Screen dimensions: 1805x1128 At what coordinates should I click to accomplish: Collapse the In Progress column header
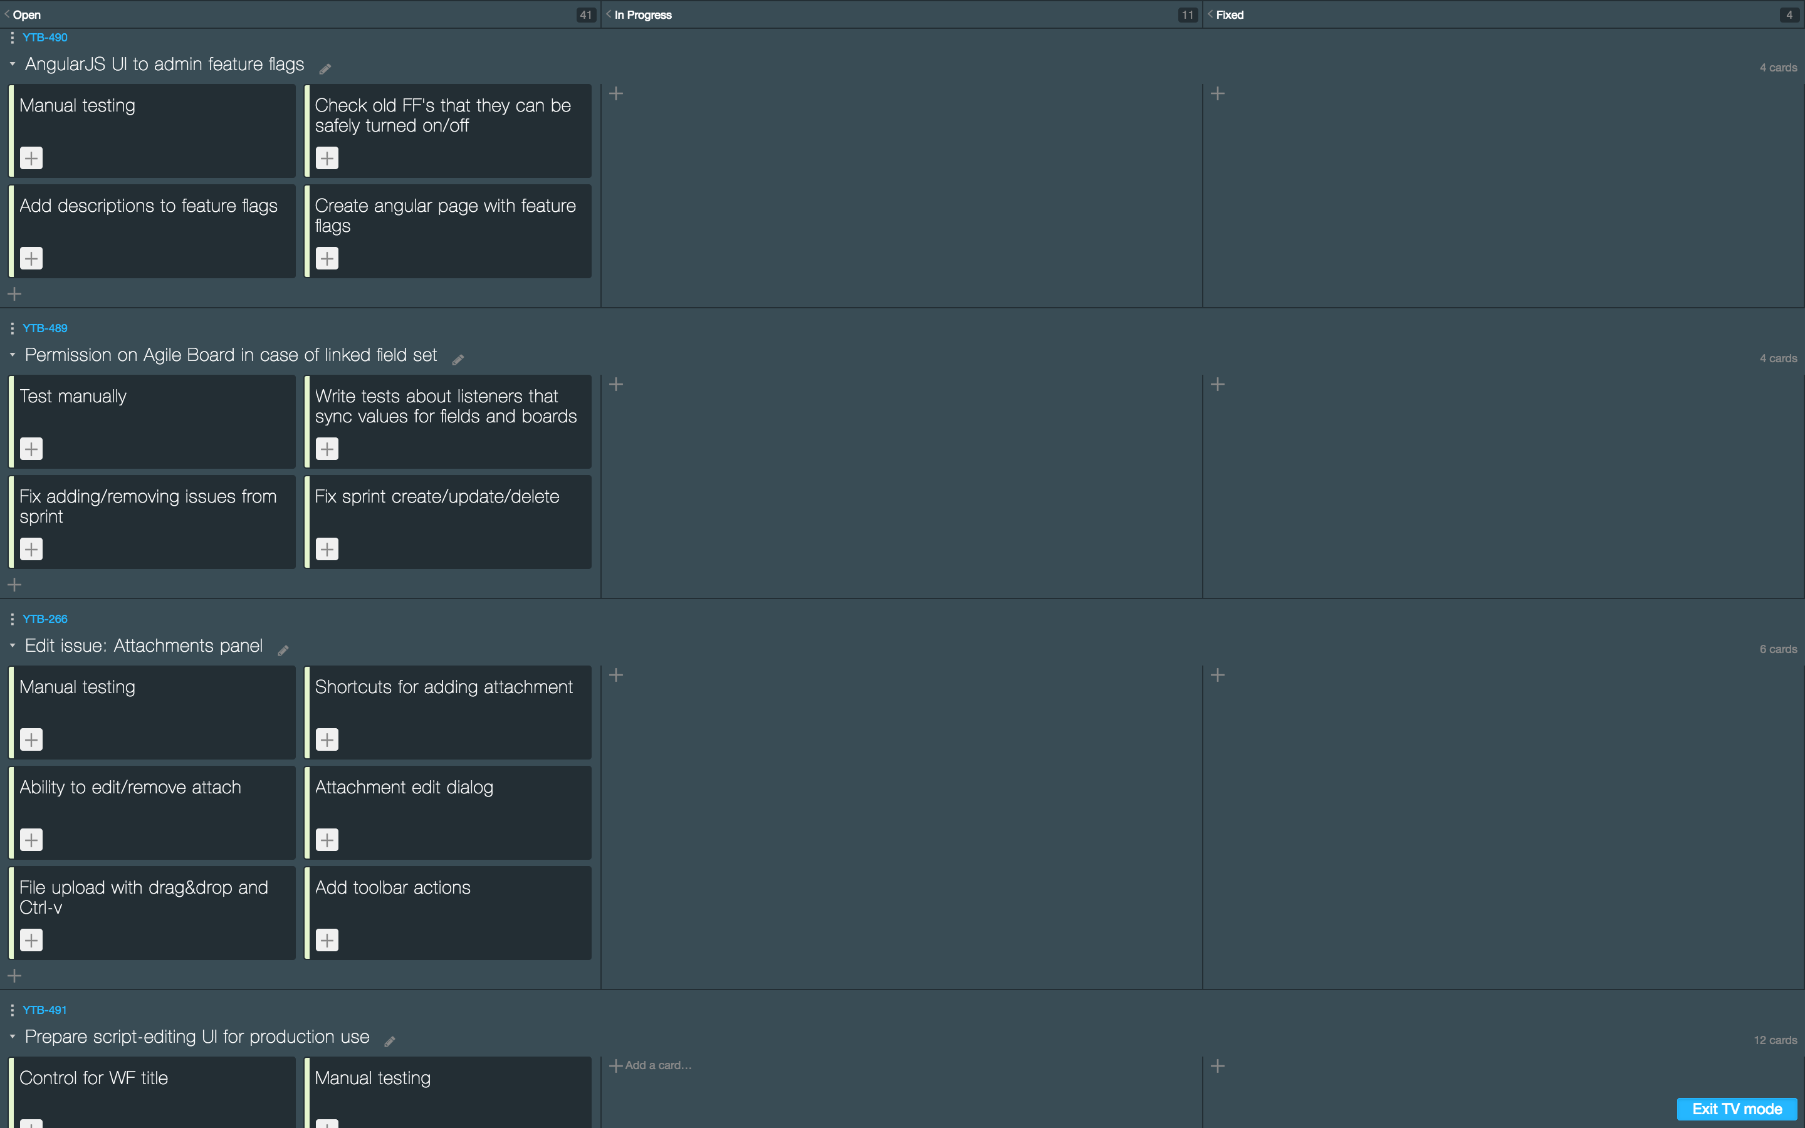[609, 14]
